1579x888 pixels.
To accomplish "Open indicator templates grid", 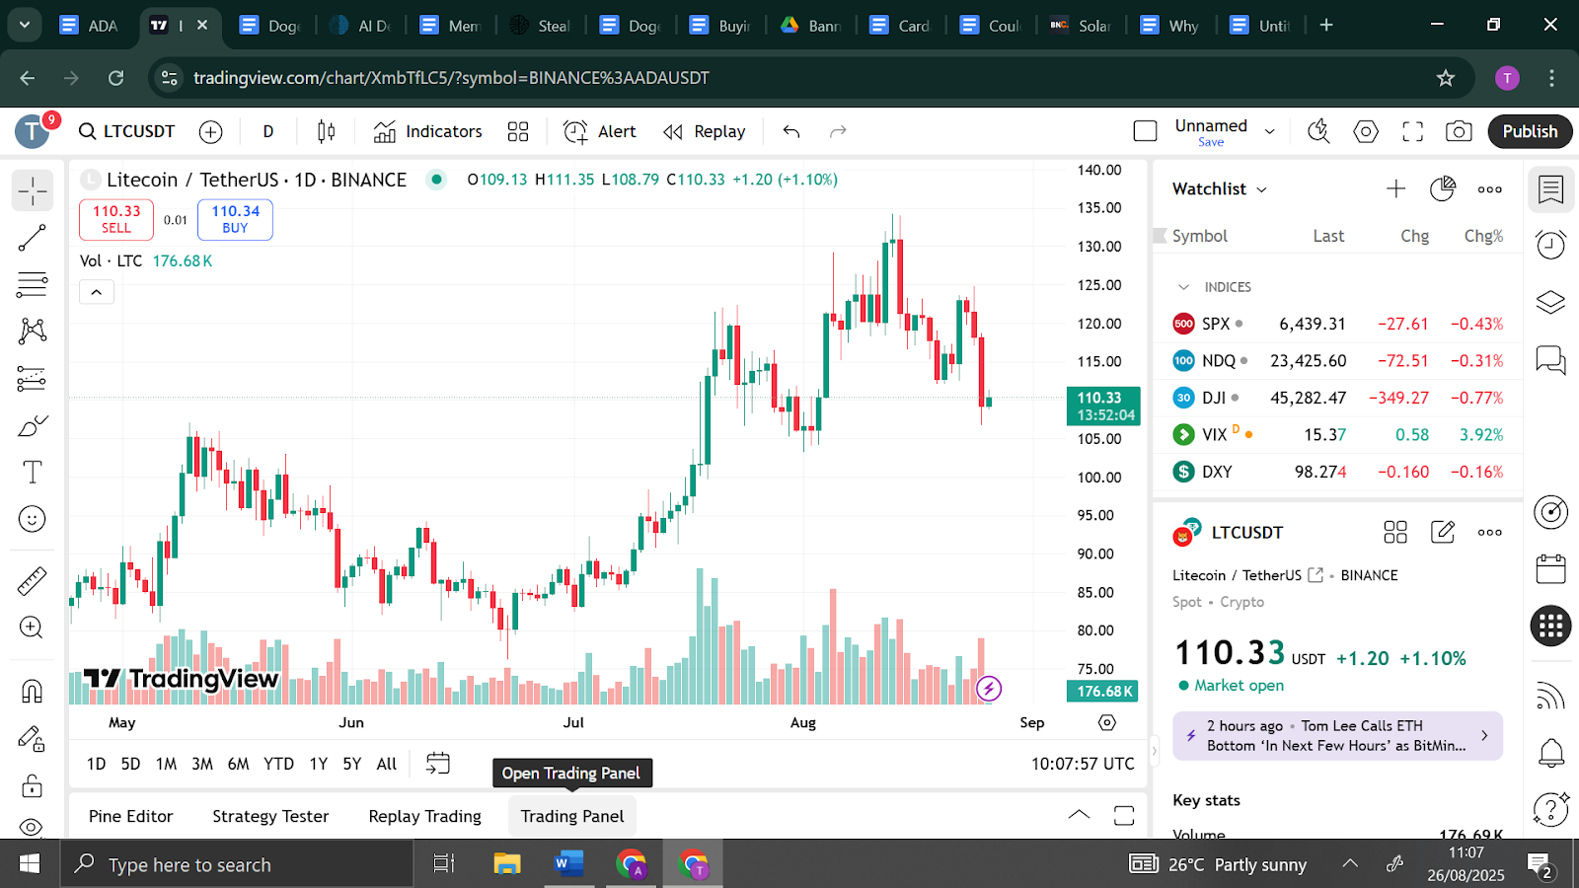I will pos(518,131).
